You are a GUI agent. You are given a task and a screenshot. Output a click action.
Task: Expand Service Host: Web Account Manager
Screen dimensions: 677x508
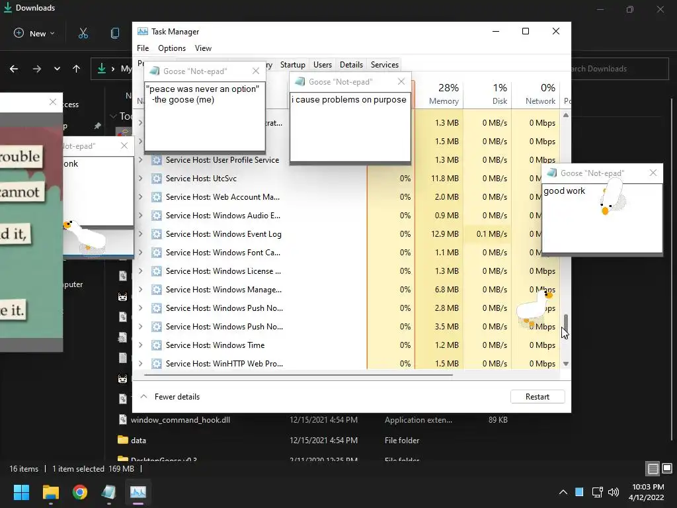140,197
